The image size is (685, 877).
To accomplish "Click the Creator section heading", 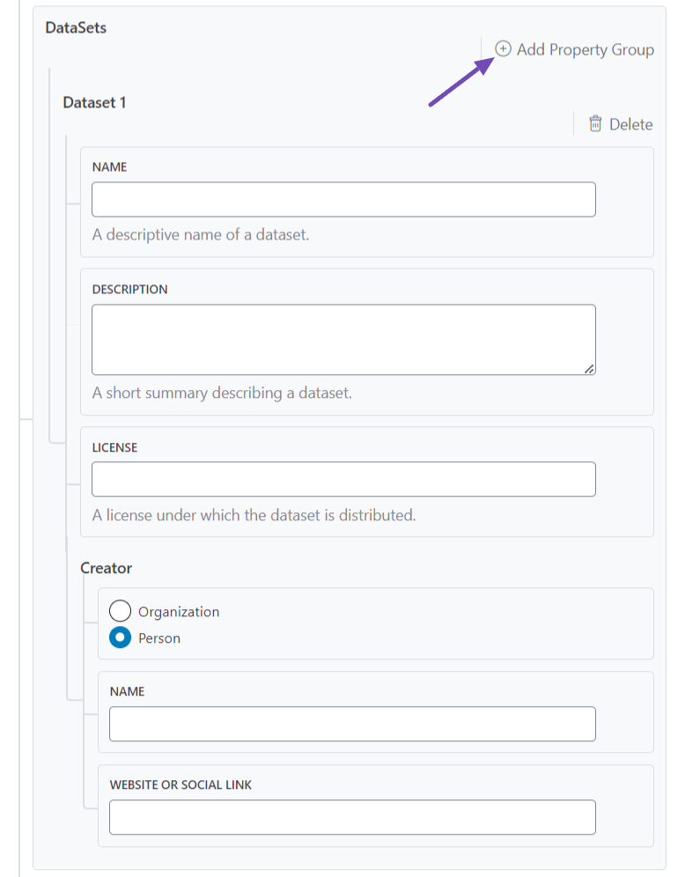I will [x=106, y=568].
